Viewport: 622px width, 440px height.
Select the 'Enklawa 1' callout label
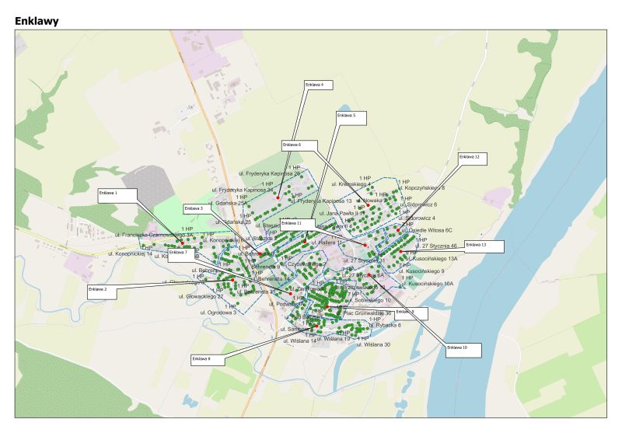point(117,196)
